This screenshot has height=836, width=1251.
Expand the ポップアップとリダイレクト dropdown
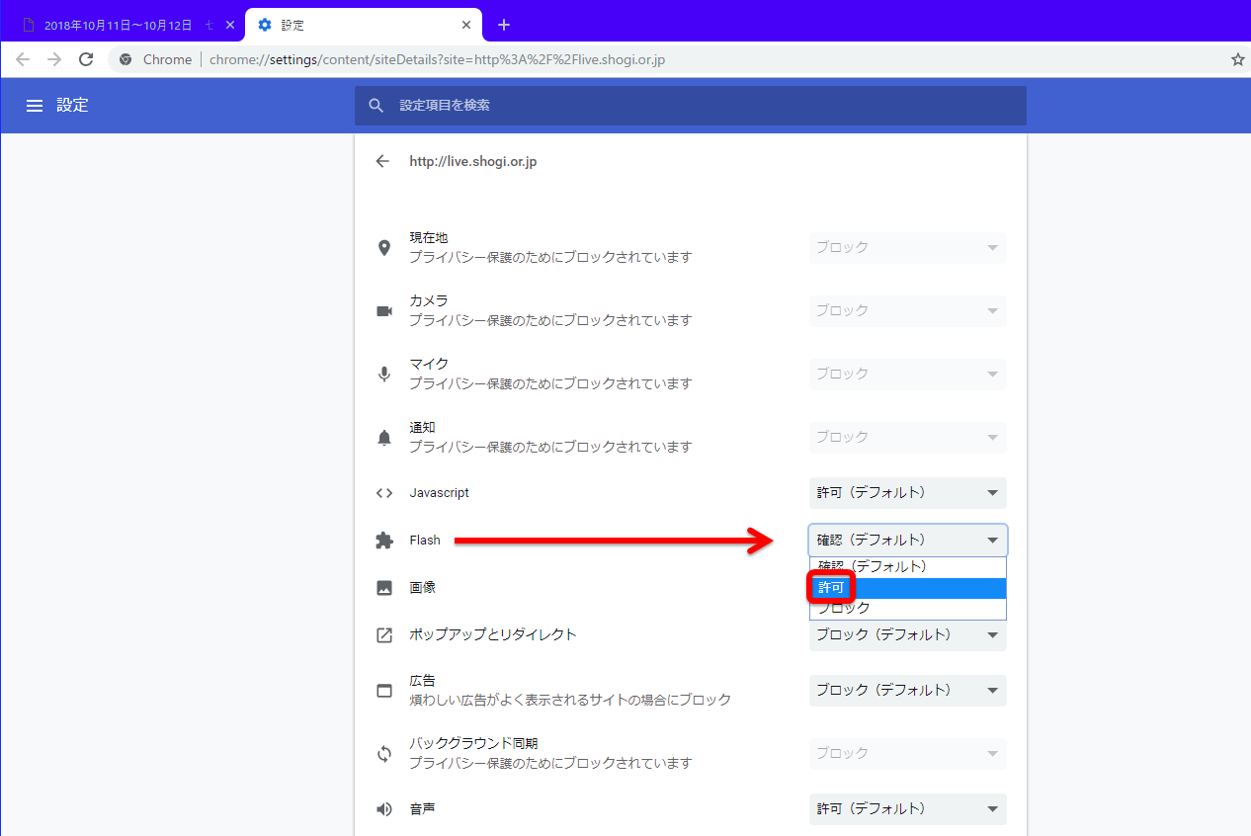pyautogui.click(x=908, y=635)
